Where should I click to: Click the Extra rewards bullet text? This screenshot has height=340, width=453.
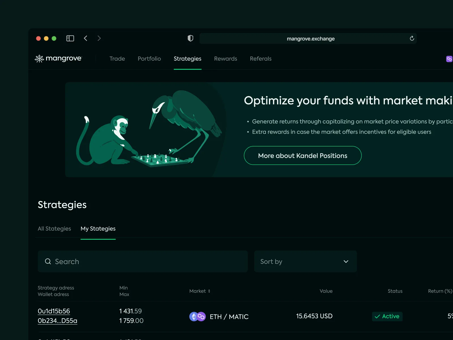pos(341,132)
